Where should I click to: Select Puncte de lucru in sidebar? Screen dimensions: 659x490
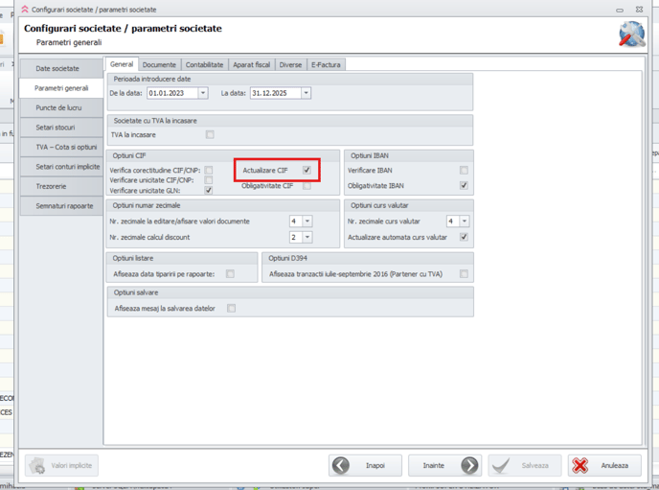(58, 107)
